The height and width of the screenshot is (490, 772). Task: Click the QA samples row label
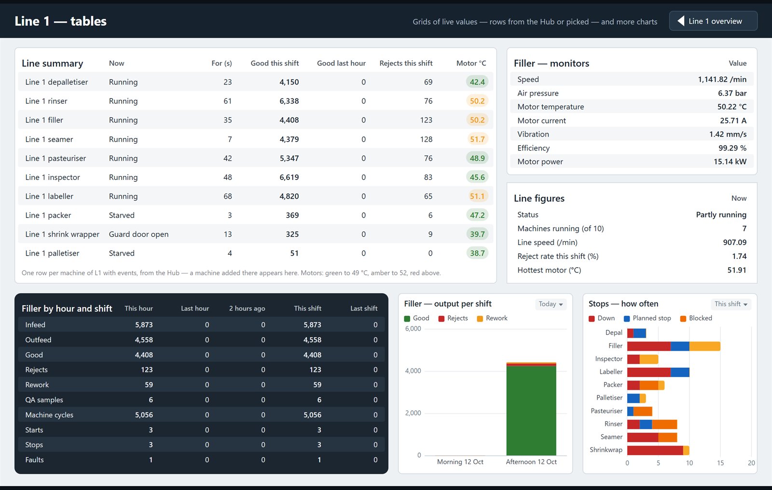[x=44, y=400]
